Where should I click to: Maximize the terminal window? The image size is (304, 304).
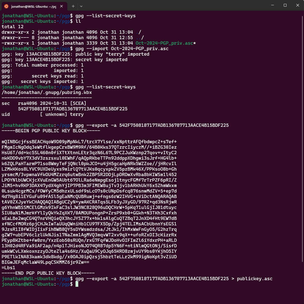tap(285, 5)
